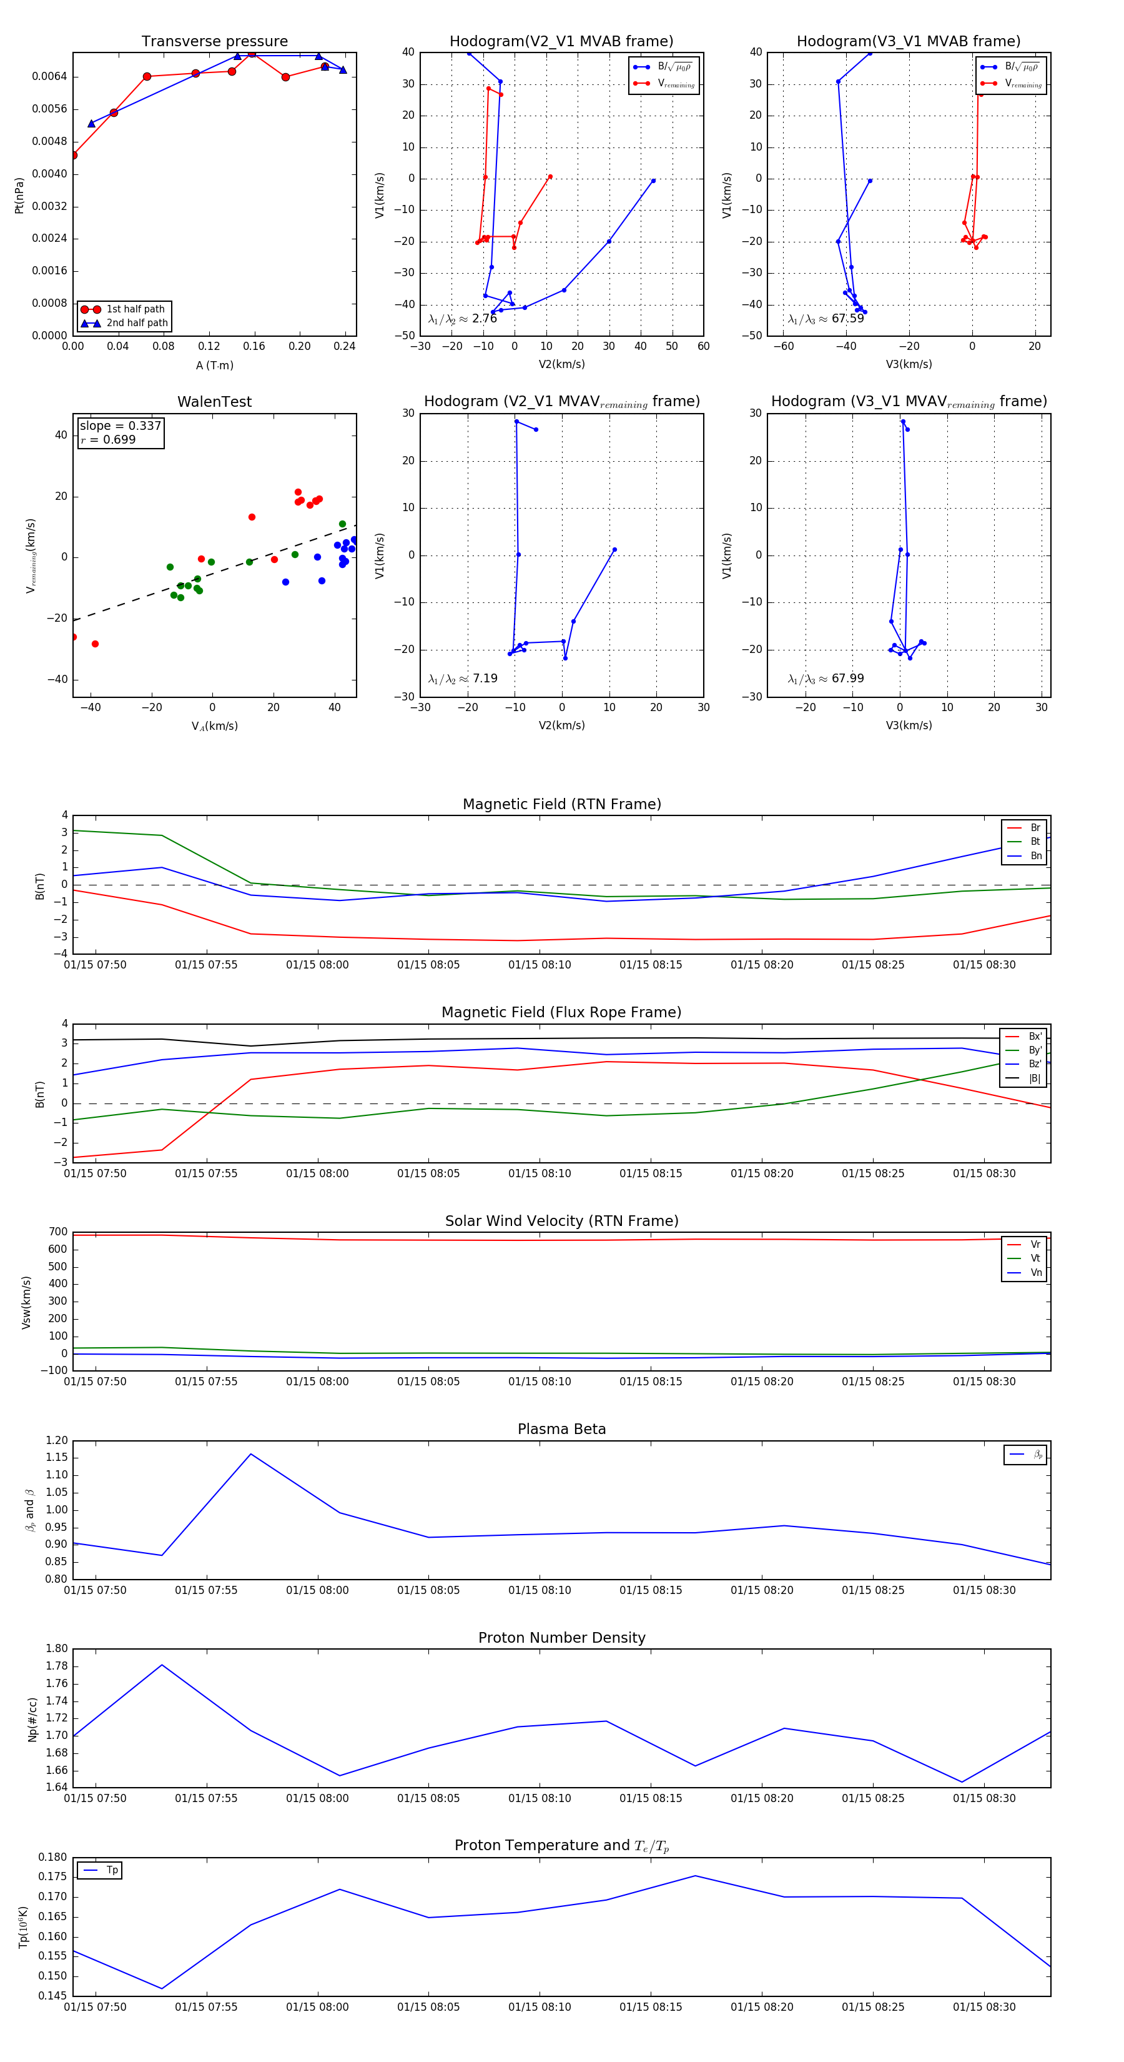This screenshot has width=1124, height=2062.
Task: Click the Tp peak near 08:17
Action: tap(695, 1876)
